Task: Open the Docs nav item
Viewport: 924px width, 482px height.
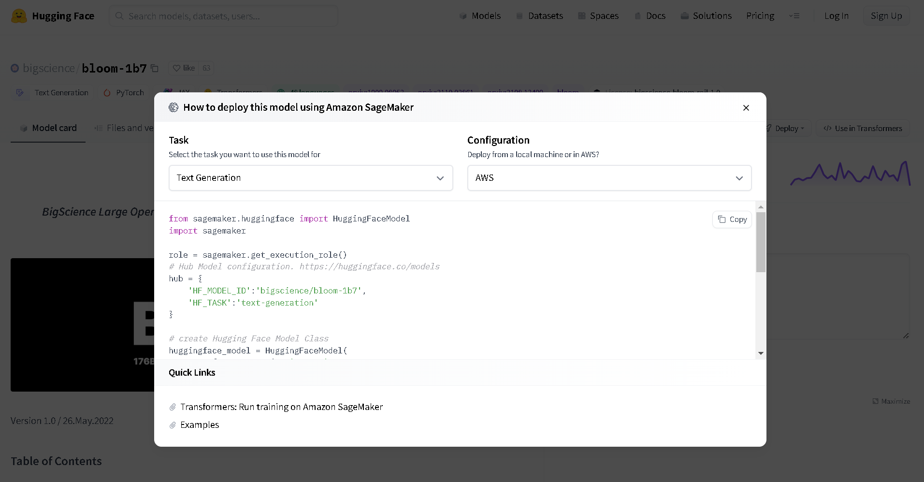Action: [x=650, y=16]
